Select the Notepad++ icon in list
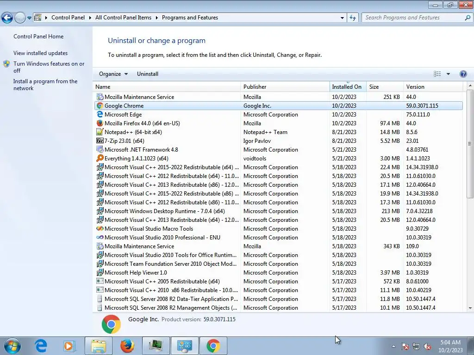 click(100, 132)
